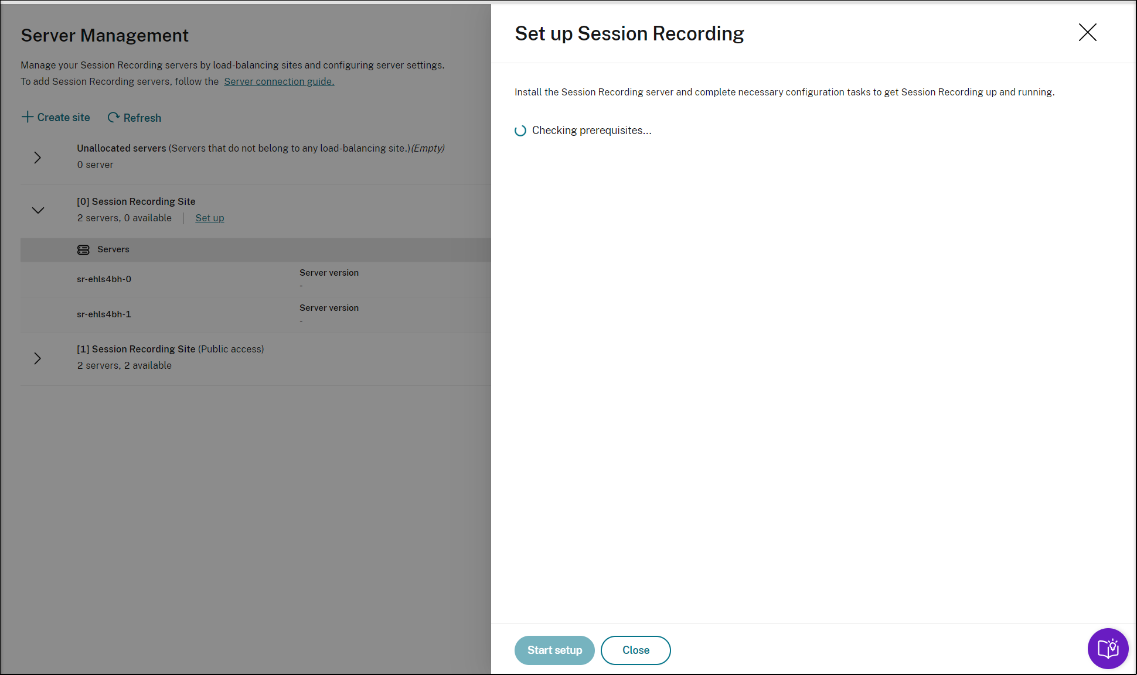Click the Servers header row
This screenshot has width=1137, height=675.
(113, 249)
